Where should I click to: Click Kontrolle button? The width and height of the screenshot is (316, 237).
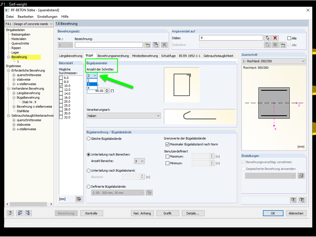point(91,213)
